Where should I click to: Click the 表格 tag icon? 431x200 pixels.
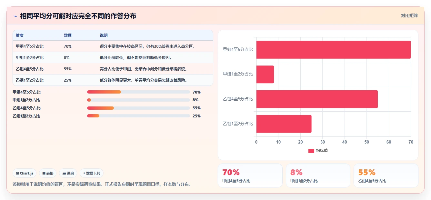pyautogui.click(x=44, y=173)
